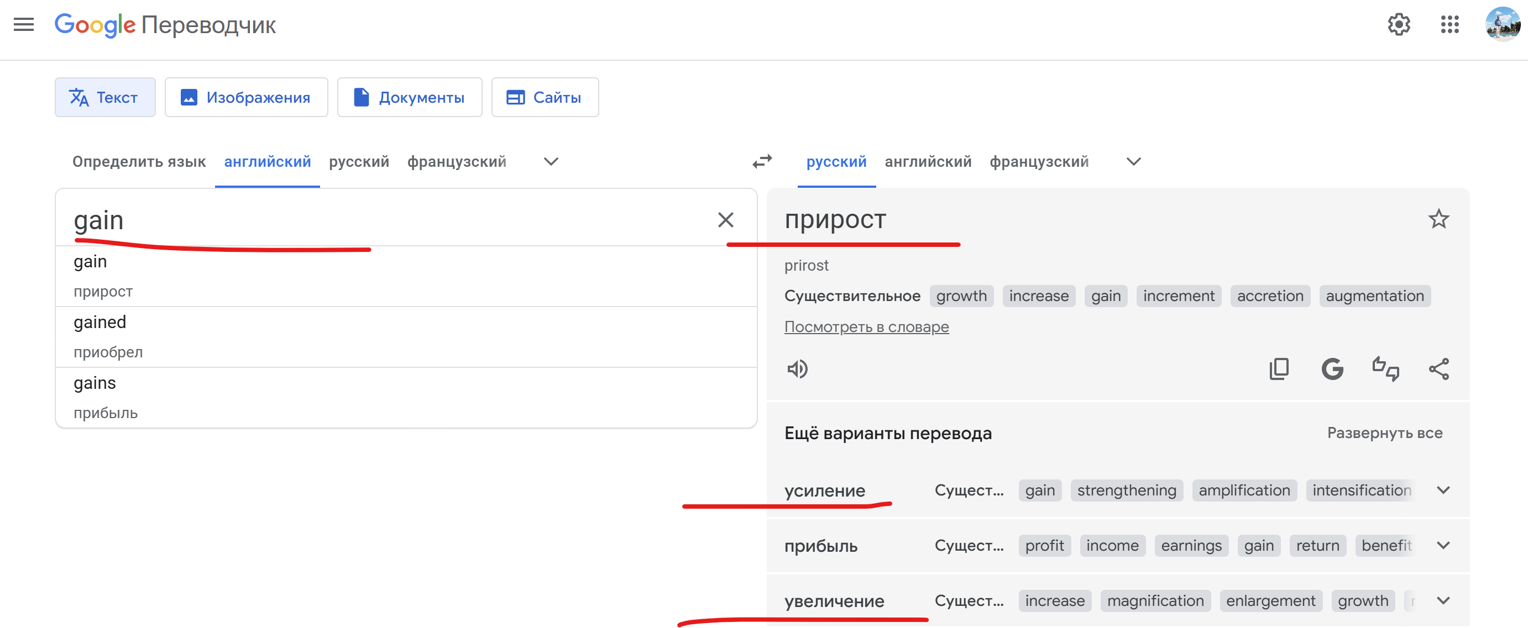
Task: Click the 'earnings' chip
Action: click(1191, 545)
